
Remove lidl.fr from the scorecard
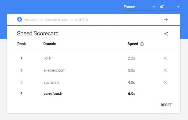(165, 58)
